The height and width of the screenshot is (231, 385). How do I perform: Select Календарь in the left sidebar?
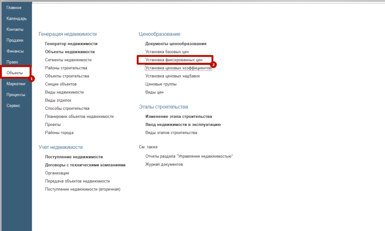[x=17, y=18]
